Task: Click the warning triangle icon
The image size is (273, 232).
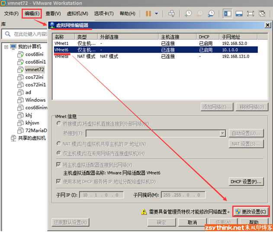Action: click(x=144, y=212)
